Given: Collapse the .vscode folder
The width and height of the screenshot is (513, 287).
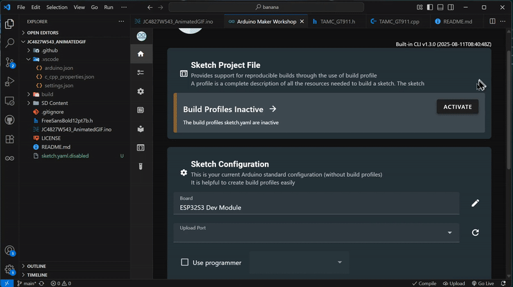Looking at the screenshot, I should point(50,59).
